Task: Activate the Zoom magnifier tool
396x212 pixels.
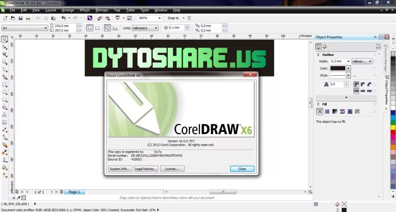Action: [5, 62]
